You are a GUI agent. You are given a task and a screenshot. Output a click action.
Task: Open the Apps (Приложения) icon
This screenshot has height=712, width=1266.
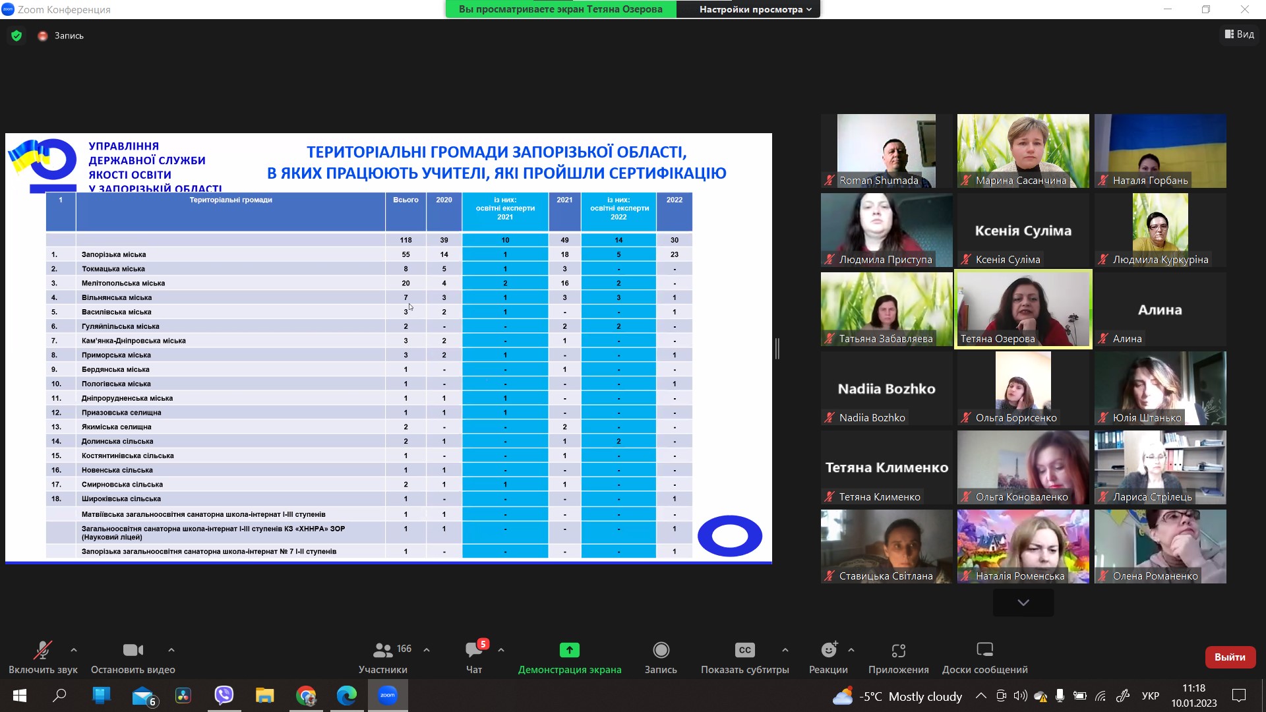coord(898,651)
